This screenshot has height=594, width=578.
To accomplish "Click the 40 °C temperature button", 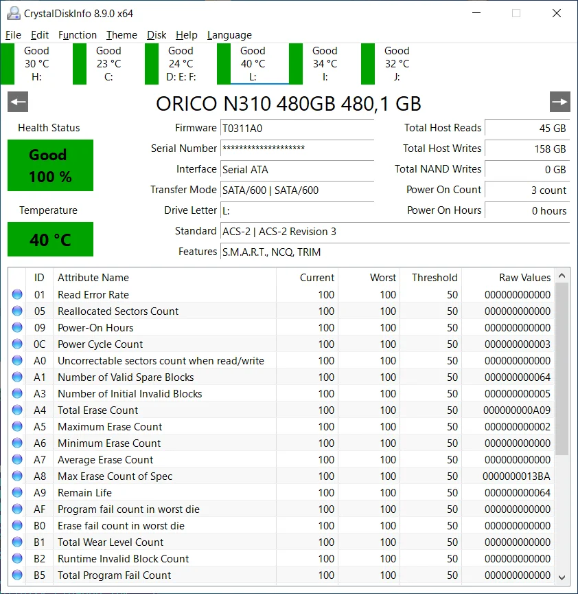I will coord(50,239).
